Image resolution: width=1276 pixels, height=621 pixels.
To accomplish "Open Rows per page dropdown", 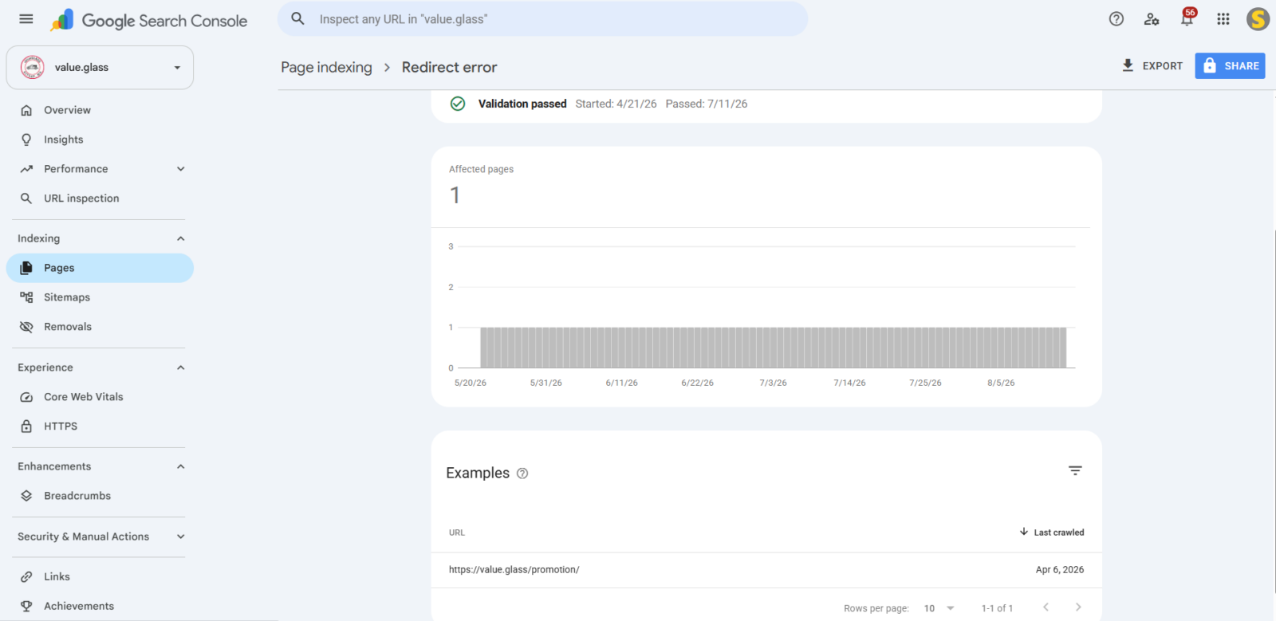I will [x=939, y=608].
